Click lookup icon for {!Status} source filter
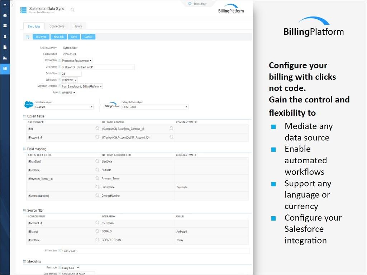This screenshot has height=275, width=367. (x=97, y=231)
